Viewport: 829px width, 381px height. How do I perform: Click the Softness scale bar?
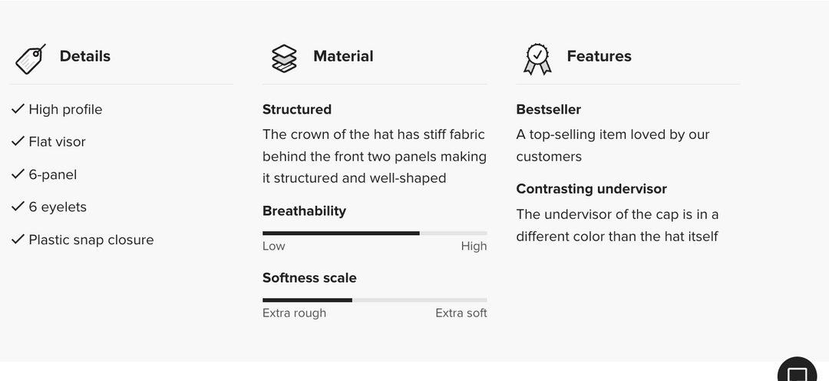tap(375, 300)
